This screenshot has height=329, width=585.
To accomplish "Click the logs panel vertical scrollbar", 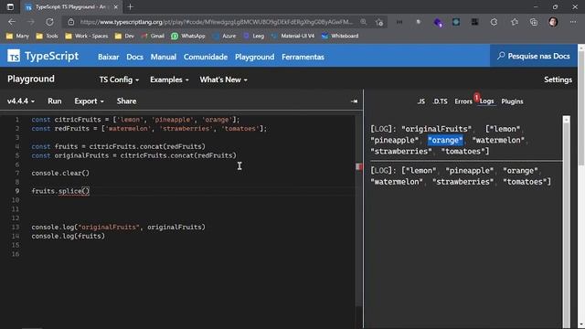I will (567, 221).
